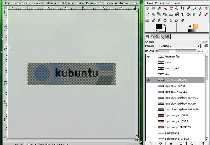
Task: Select the Paths pen tool
Action: tap(182, 8)
